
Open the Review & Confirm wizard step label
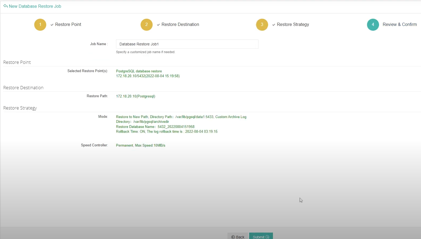(x=400, y=25)
